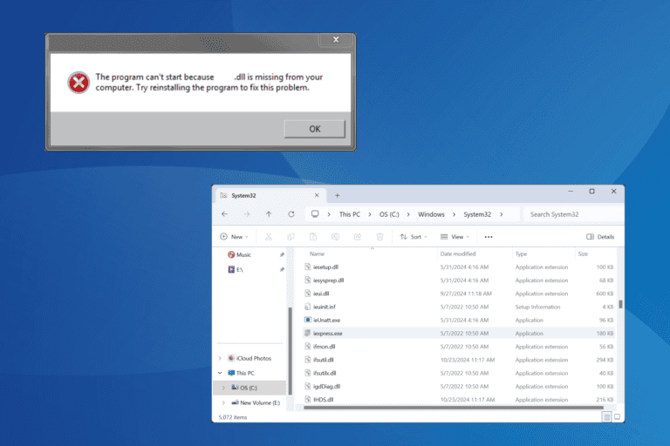Select This PC in the address breadcrumb
The image size is (670, 446).
[350, 214]
